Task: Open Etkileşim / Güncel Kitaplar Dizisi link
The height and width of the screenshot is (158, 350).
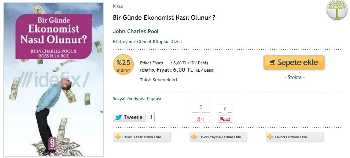Action: pyautogui.click(x=147, y=42)
